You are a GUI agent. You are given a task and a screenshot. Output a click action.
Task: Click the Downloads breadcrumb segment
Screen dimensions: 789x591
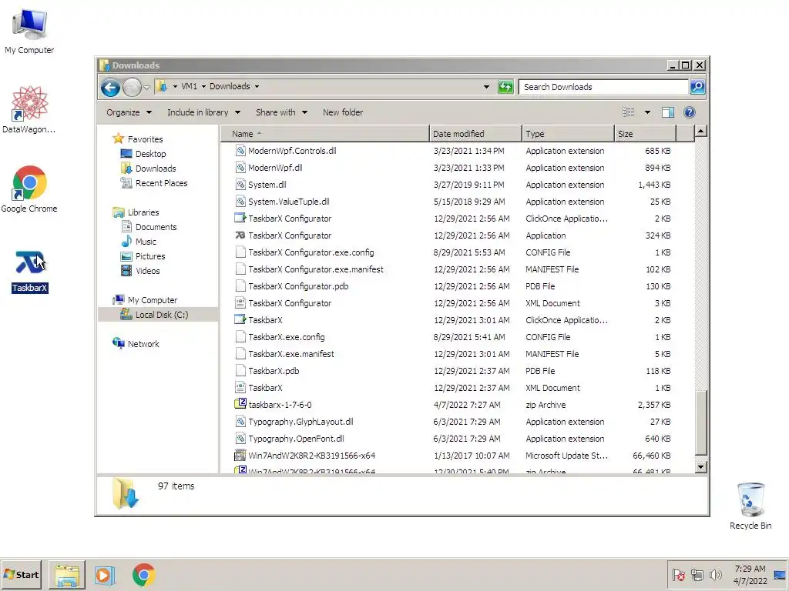tap(230, 86)
